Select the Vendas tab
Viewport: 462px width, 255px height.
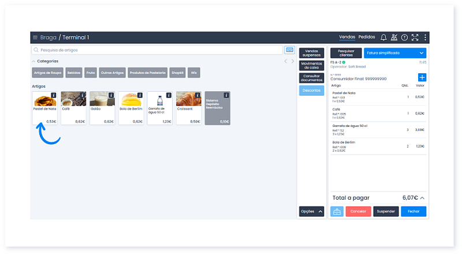[x=347, y=37]
